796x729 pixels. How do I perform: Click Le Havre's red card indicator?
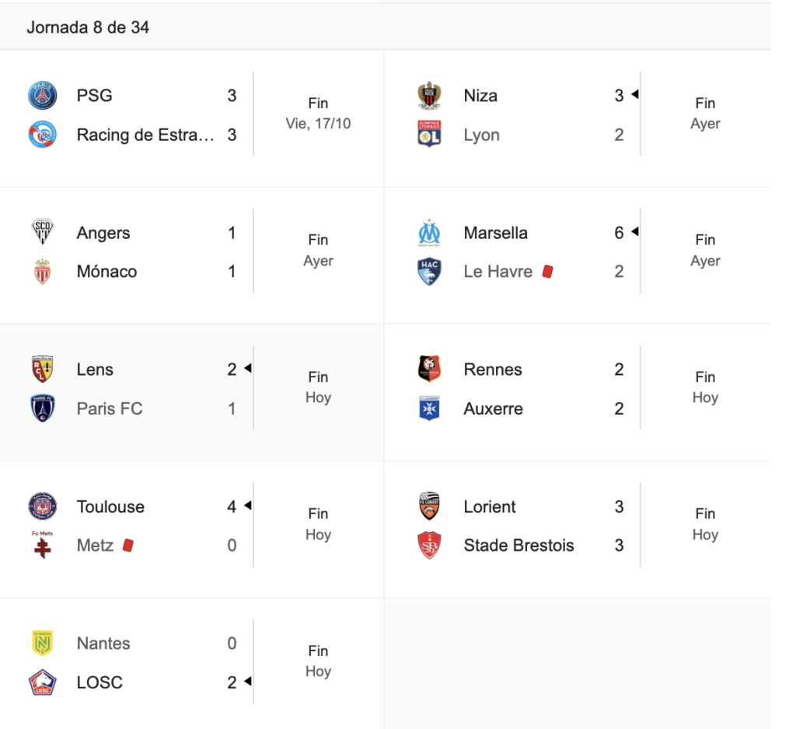coord(547,272)
